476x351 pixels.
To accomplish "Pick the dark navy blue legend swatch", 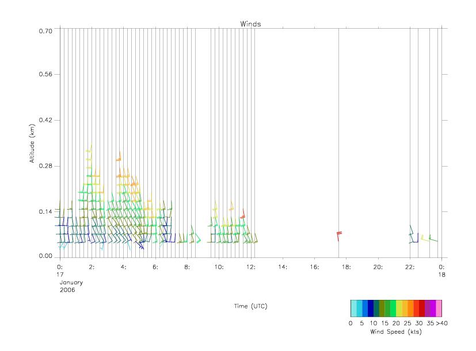I will coord(371,308).
